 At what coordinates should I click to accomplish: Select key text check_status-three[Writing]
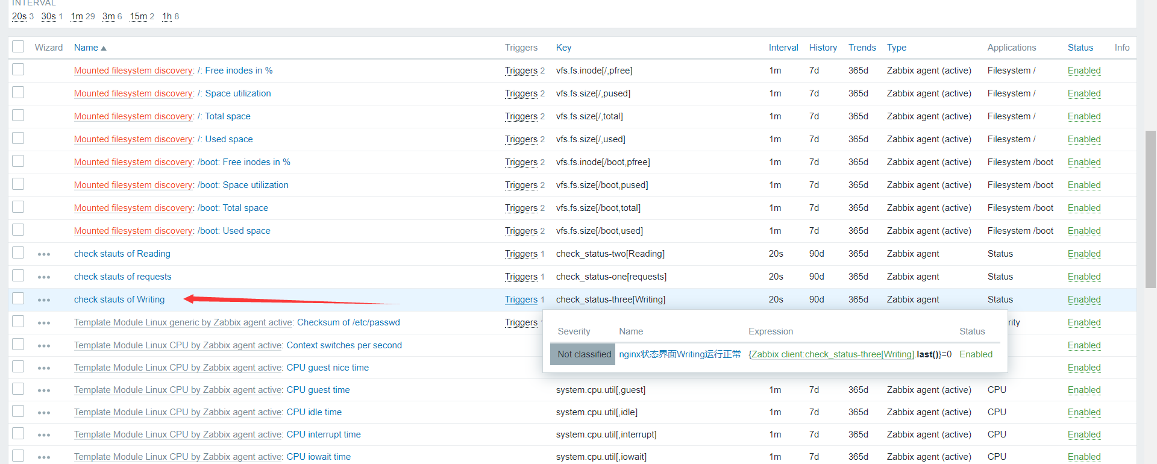tap(610, 299)
